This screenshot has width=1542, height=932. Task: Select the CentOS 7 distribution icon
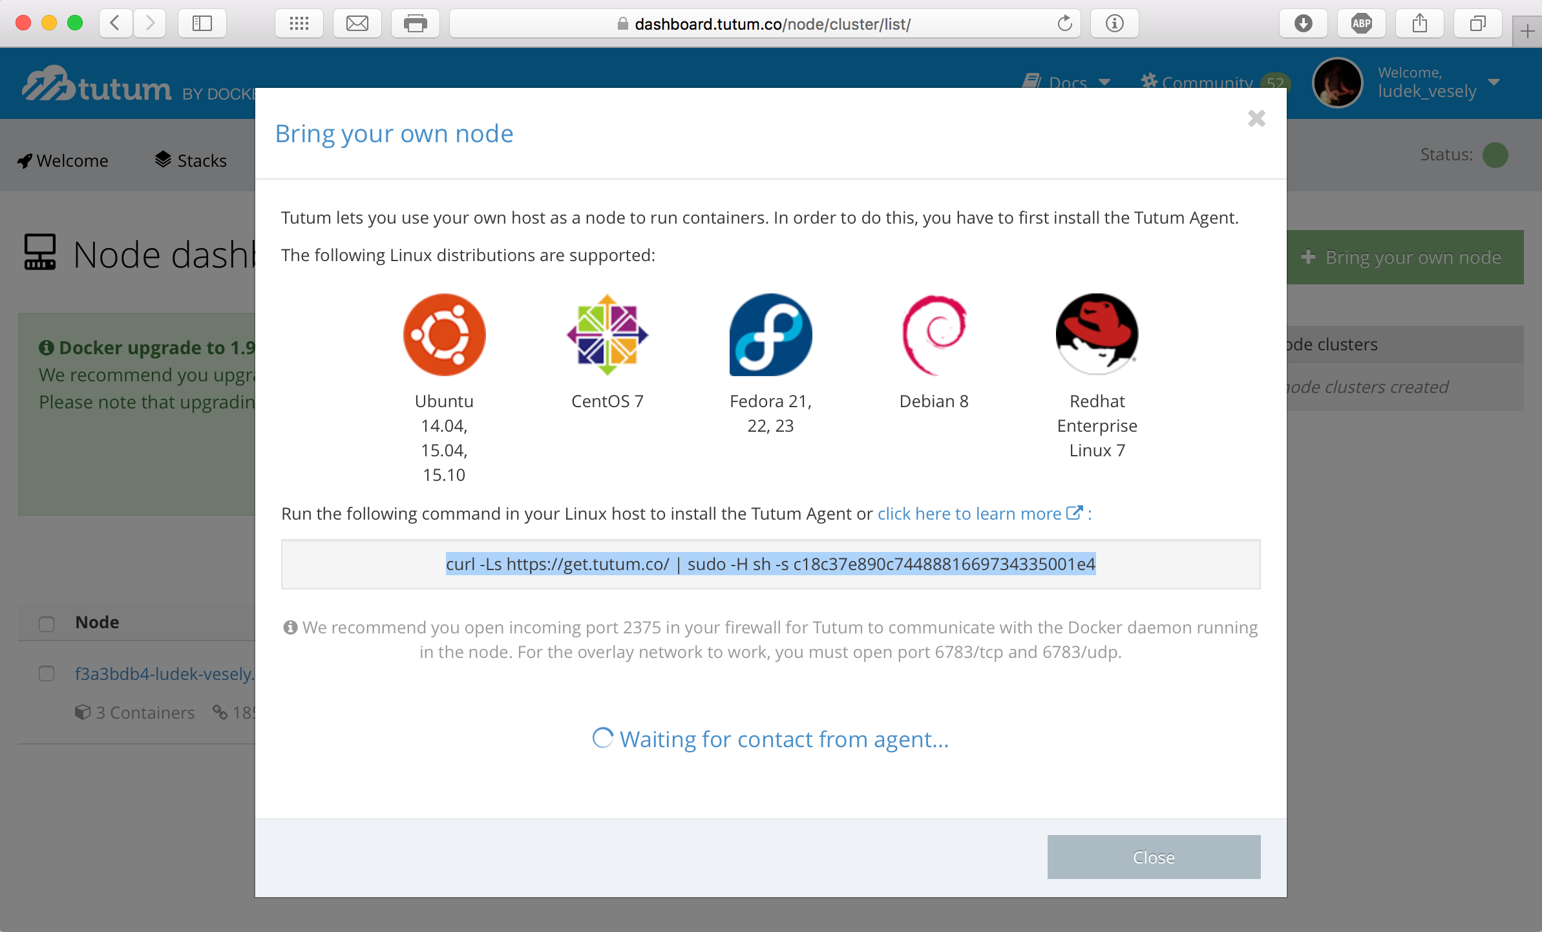click(x=607, y=333)
